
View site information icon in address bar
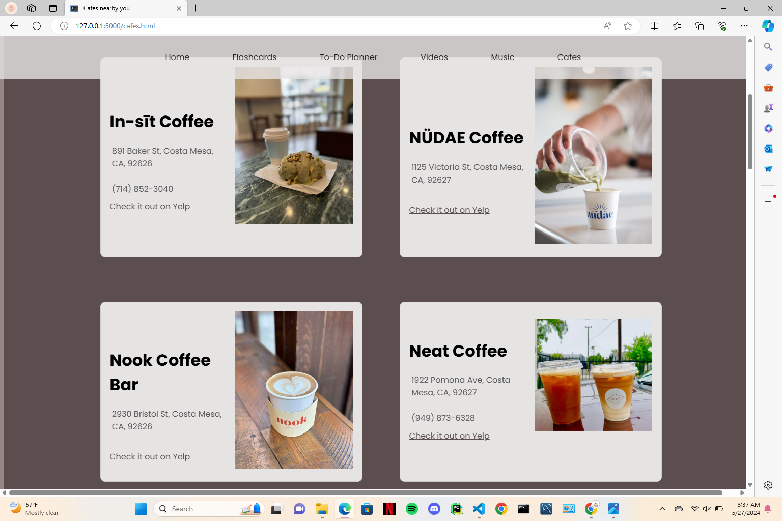pyautogui.click(x=64, y=26)
